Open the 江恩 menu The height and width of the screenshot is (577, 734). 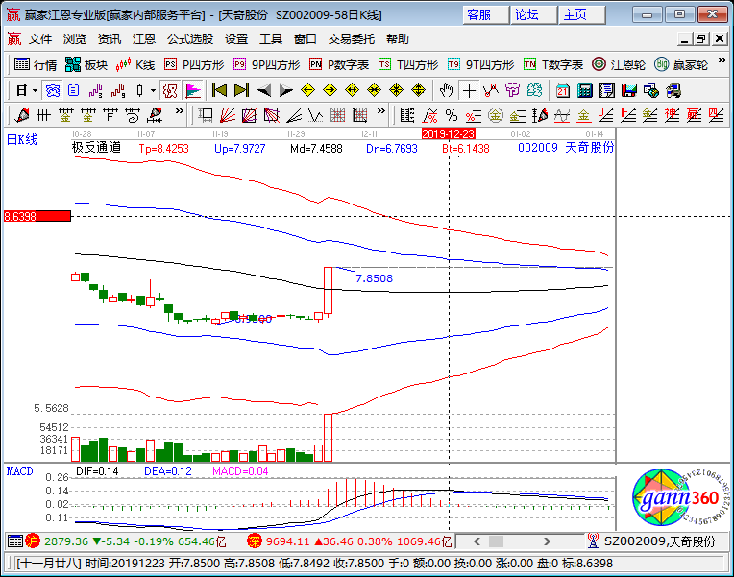pos(144,38)
